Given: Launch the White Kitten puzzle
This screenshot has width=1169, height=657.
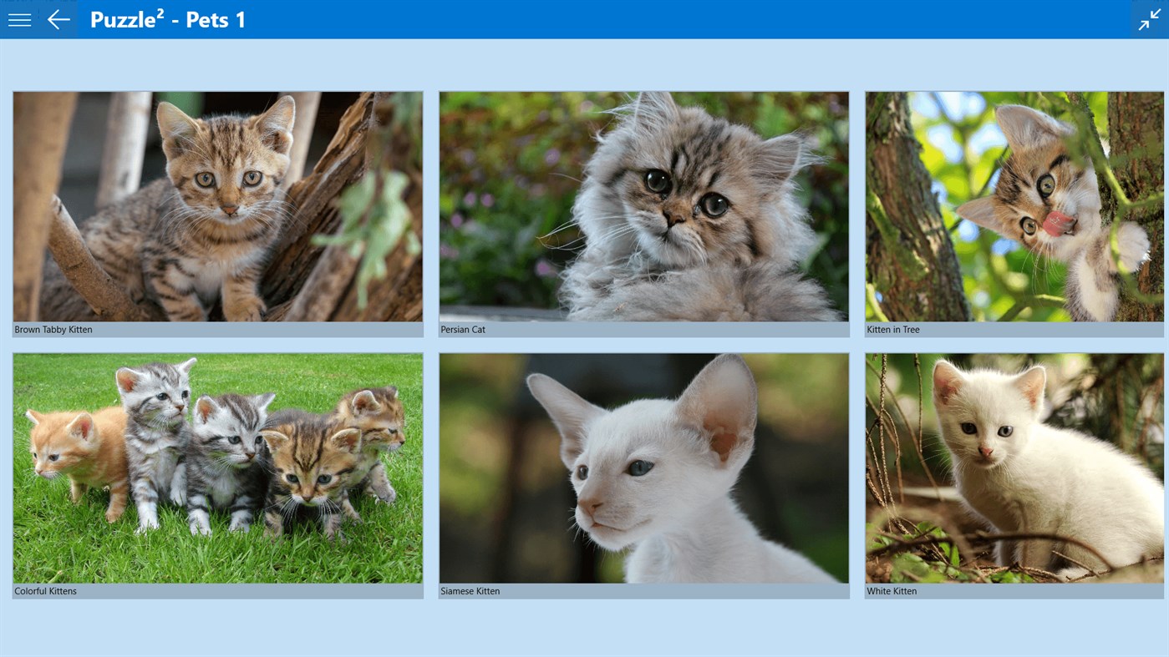Looking at the screenshot, I should 1014,467.
